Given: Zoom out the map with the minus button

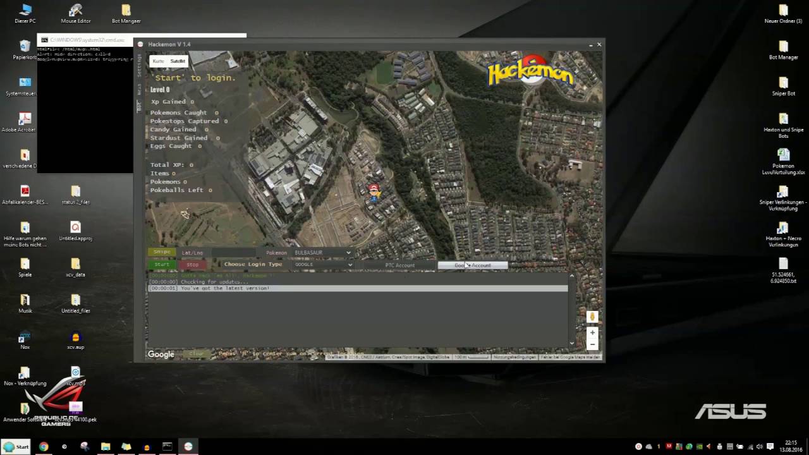Looking at the screenshot, I should [x=592, y=344].
